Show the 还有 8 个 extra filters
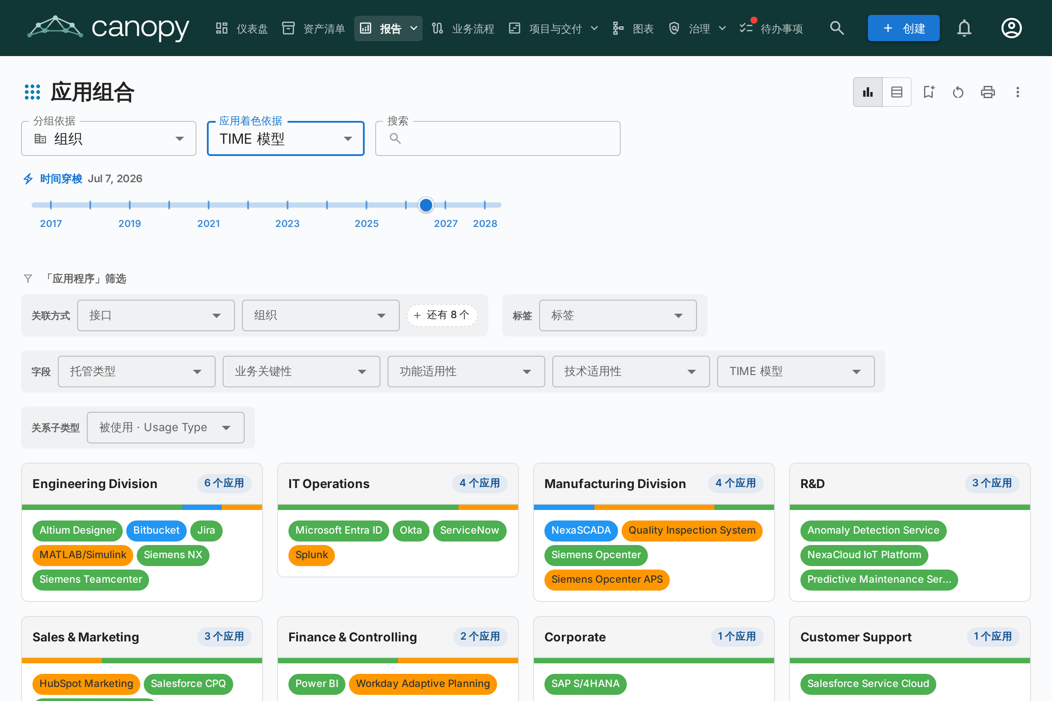The width and height of the screenshot is (1052, 701). click(442, 315)
